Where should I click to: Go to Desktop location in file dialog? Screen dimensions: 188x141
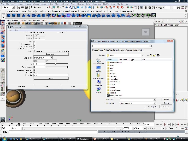(99, 69)
